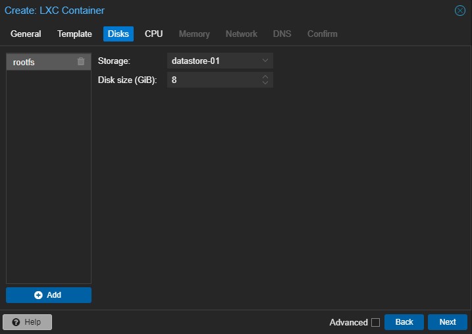Viewport: 472px width, 334px height.
Task: Go to the Confirm tab
Action: point(322,34)
